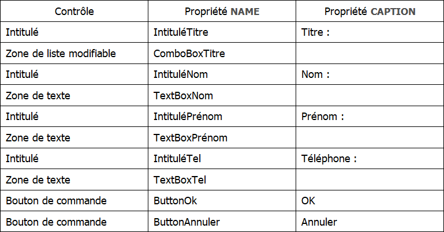The width and height of the screenshot is (444, 232).
Task: Click the IntituléPrénom name cell
Action: (x=188, y=117)
